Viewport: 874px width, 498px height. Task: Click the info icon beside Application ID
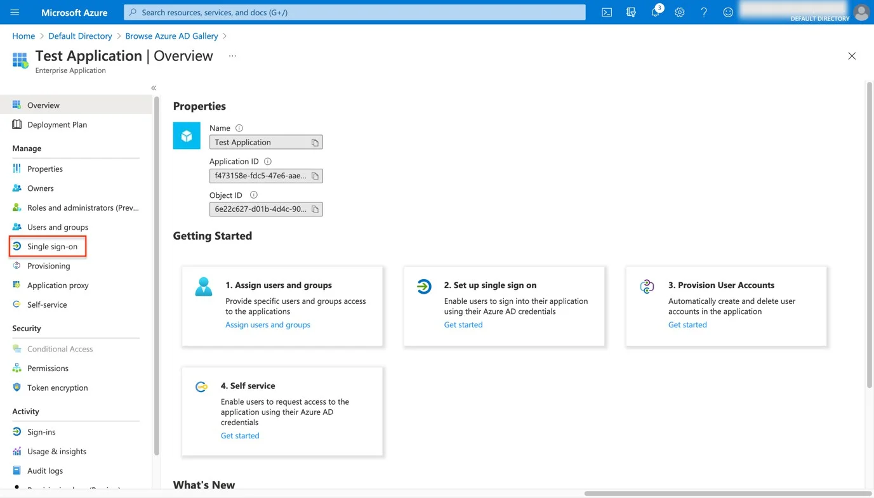(268, 161)
